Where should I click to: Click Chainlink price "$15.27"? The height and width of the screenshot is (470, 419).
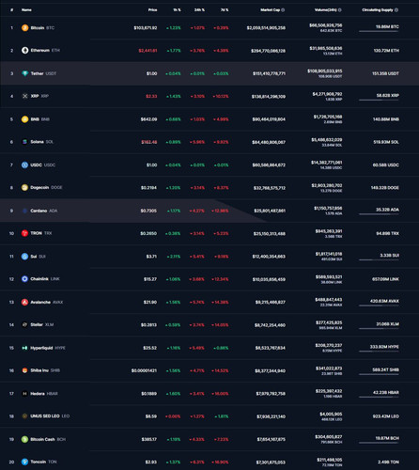tap(150, 279)
